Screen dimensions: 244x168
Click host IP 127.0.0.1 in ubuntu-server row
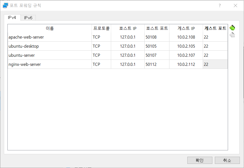(x=128, y=55)
